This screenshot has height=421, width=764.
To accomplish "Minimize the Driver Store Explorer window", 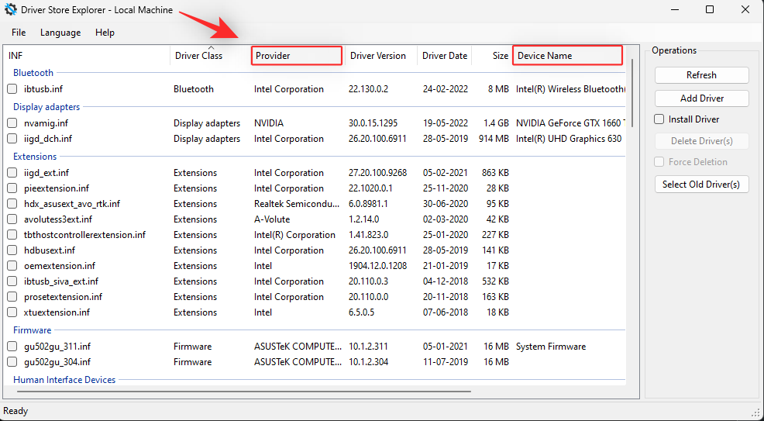I will (674, 10).
